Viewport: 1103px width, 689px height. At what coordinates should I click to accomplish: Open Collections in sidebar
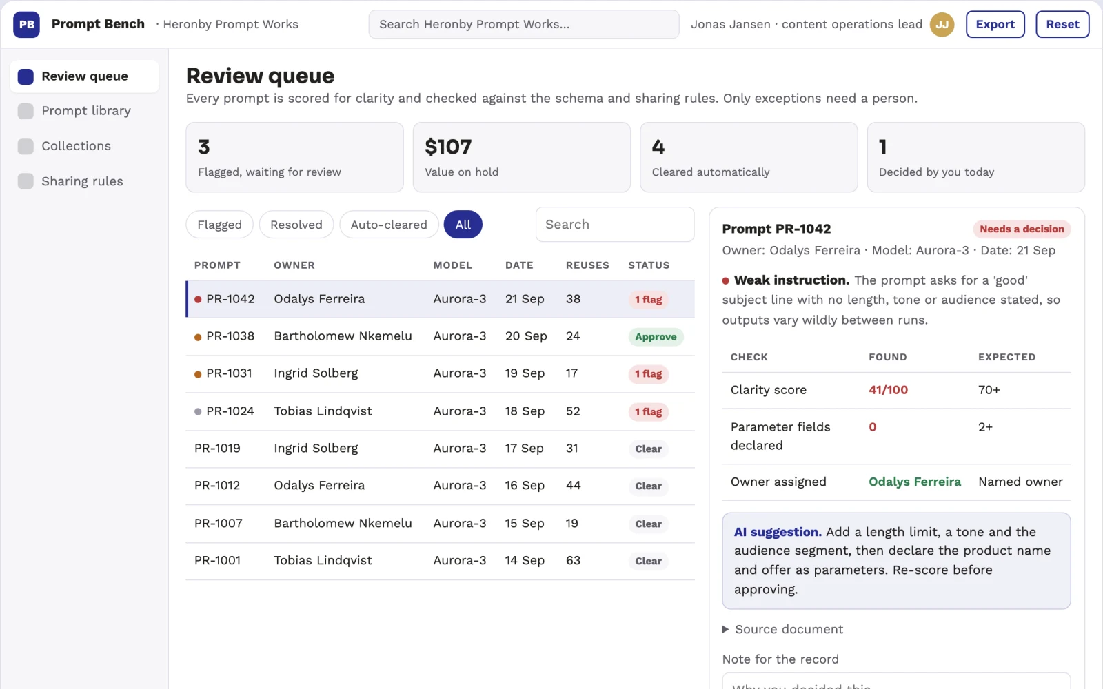click(x=85, y=146)
